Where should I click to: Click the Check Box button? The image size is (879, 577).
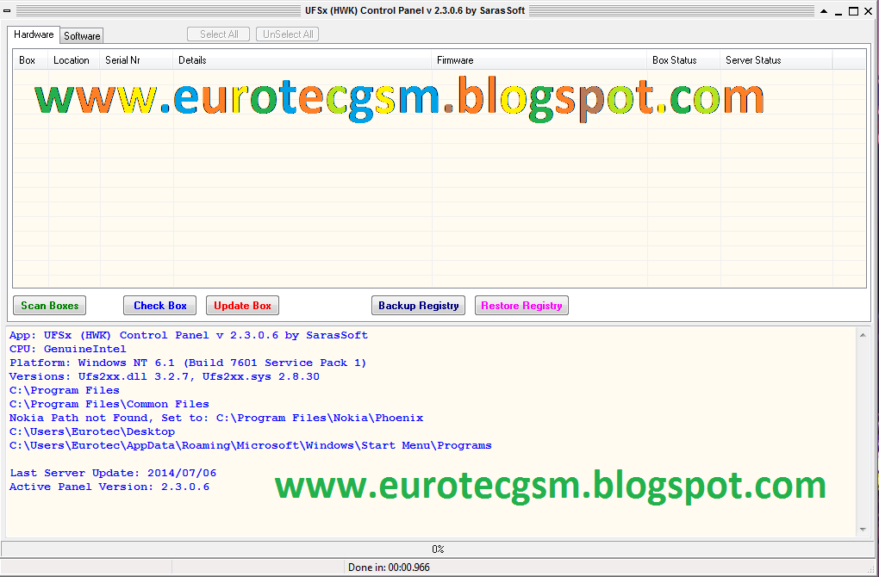(159, 306)
